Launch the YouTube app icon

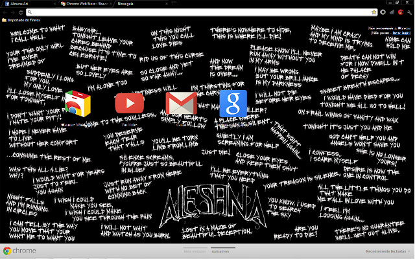point(130,103)
